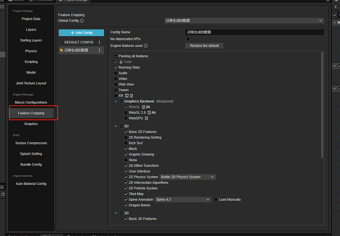Open Macro Configurations page
The width and height of the screenshot is (340, 236).
31,102
